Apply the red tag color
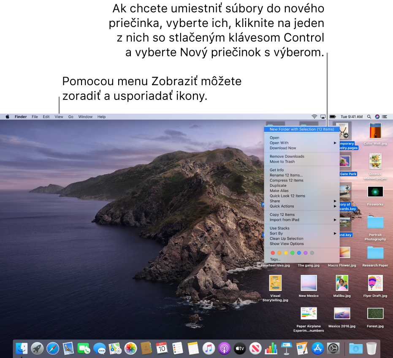Screen dimensions: 393x358 pyautogui.click(x=273, y=253)
